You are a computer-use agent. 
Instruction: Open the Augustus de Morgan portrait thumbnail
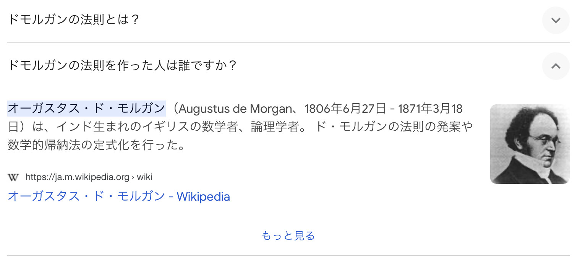(530, 144)
